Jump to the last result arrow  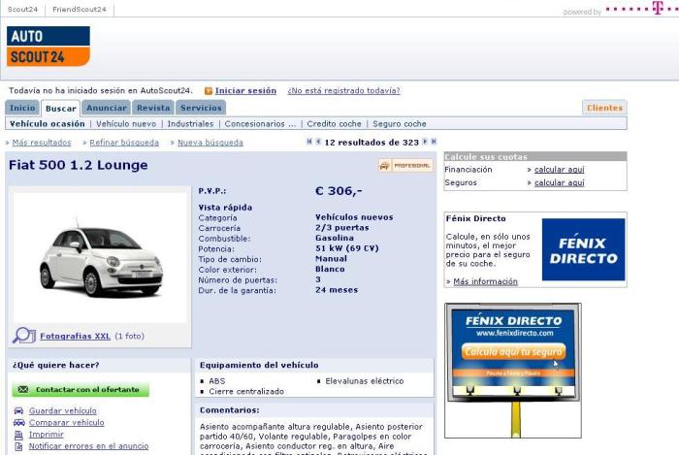433,142
